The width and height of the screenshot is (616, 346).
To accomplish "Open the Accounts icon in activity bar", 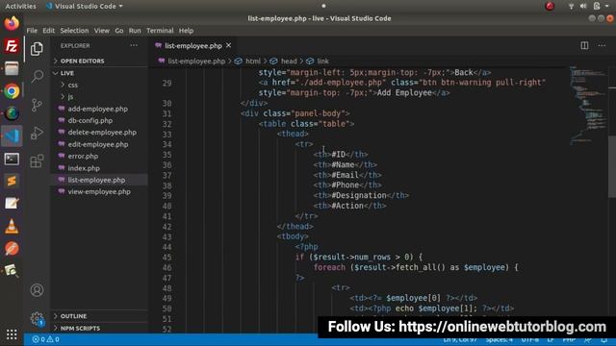I will coord(37,290).
